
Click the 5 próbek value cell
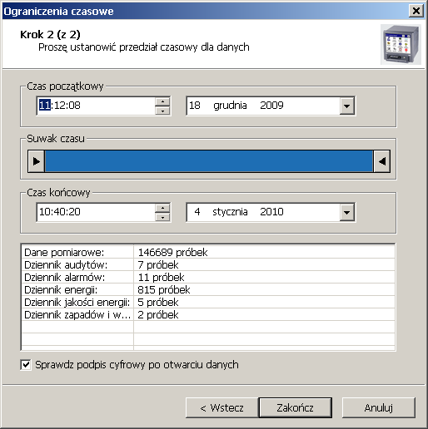point(264,302)
